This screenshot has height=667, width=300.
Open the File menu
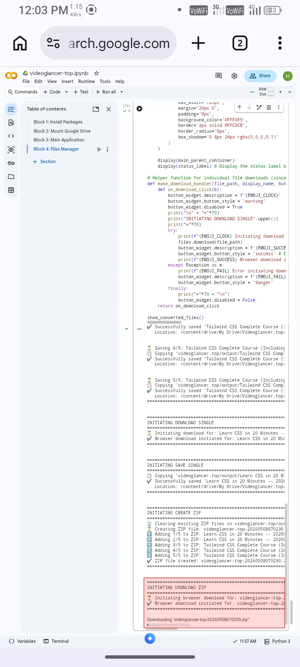coord(26,81)
